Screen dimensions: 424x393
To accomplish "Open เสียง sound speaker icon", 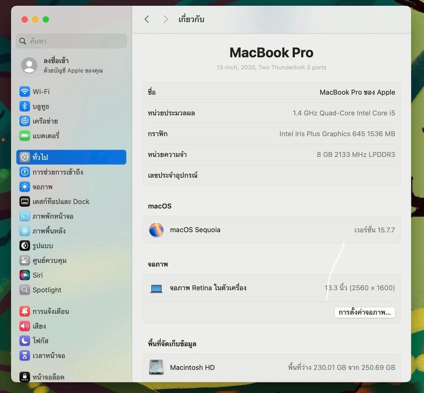I will tap(25, 326).
